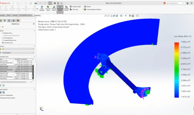Open the Results Advisor
Viewport: 194px width, 115px height.
pos(54,8)
